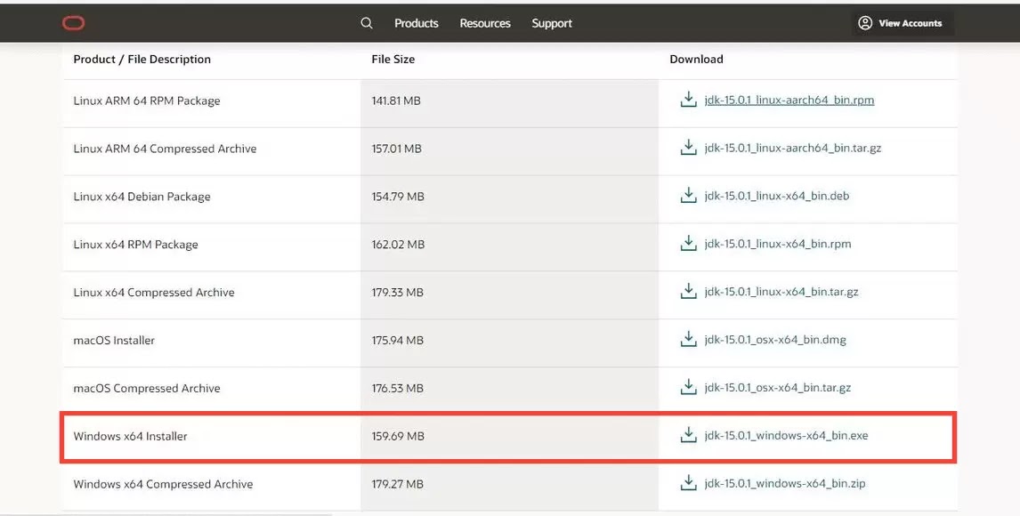This screenshot has height=516, width=1020.
Task: Click the 175.94 MB file size
Action: click(398, 341)
